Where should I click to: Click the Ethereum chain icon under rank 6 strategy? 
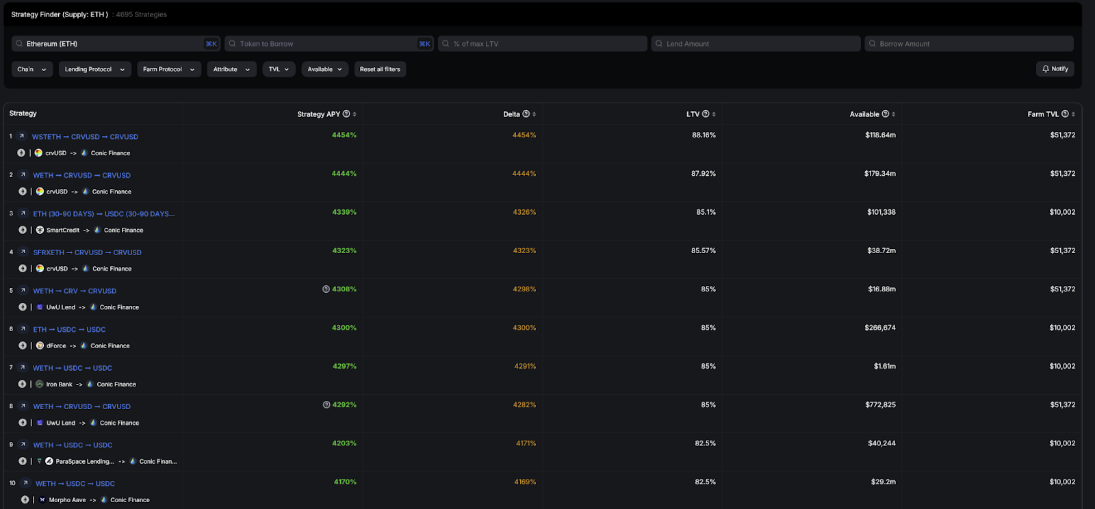coord(23,345)
